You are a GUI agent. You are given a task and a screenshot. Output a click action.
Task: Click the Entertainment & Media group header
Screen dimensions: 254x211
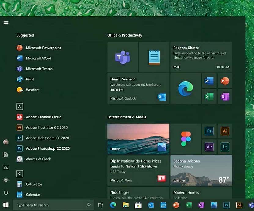coord(127,117)
